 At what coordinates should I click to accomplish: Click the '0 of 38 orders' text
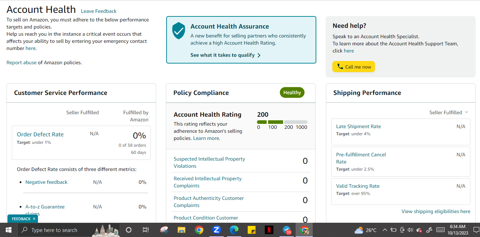pos(132,145)
